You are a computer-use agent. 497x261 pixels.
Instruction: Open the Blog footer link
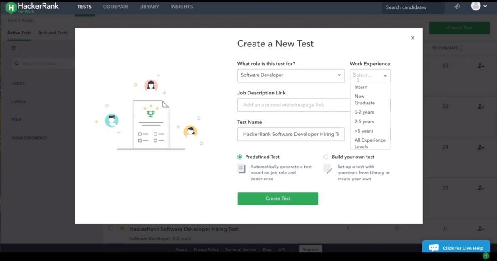[267, 249]
